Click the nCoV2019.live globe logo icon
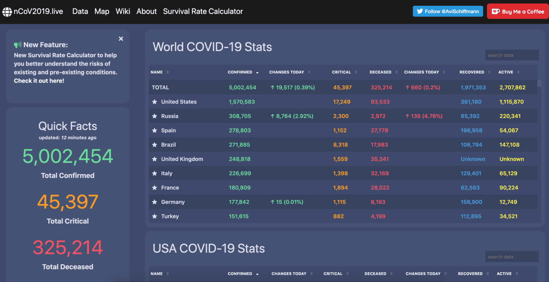The width and height of the screenshot is (549, 282). pyautogui.click(x=7, y=12)
